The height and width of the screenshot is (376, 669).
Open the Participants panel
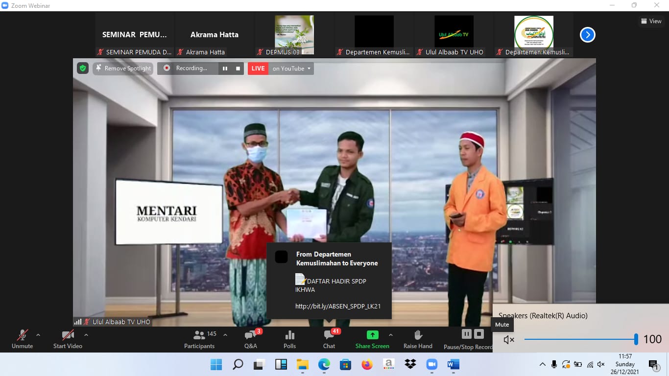[x=199, y=339]
